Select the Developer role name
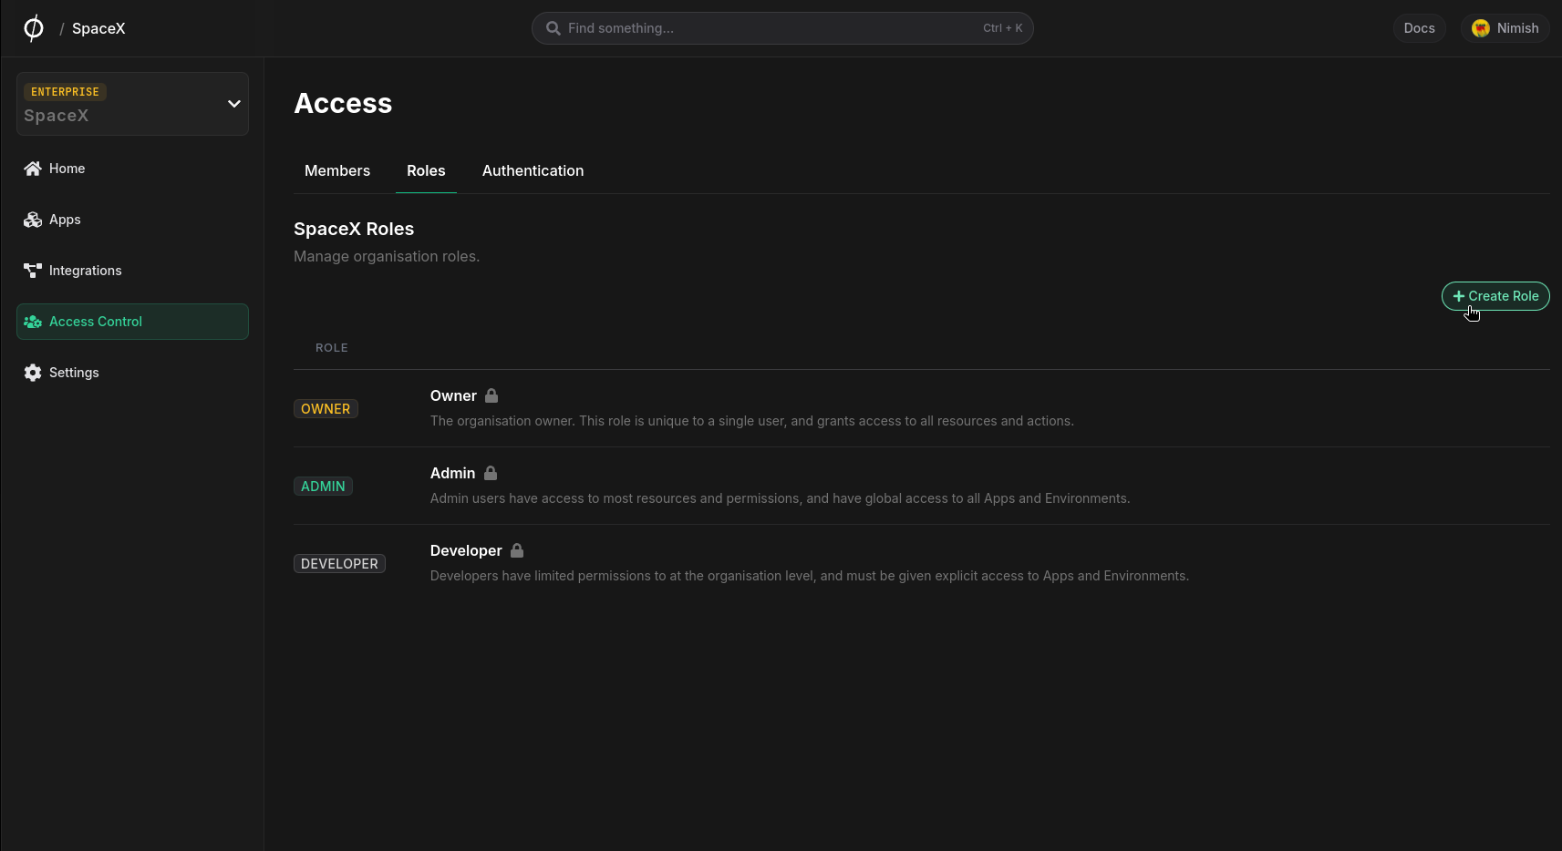1562x851 pixels. 466,550
